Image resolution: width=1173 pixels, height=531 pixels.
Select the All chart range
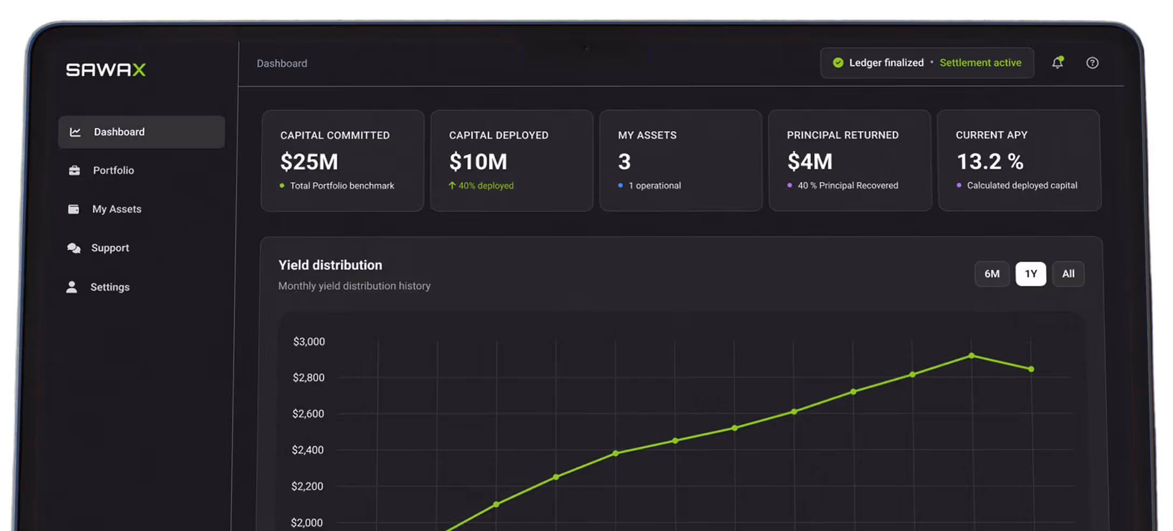coord(1068,274)
